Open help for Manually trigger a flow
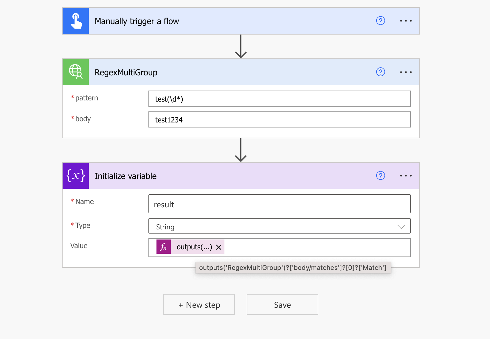Viewport: 490px width, 339px height. click(380, 21)
